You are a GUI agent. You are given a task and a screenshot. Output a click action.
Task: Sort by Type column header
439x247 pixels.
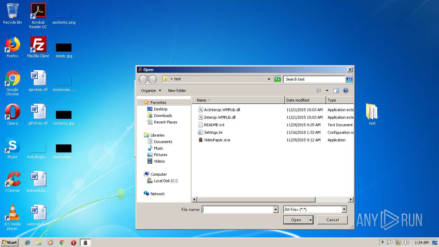[340, 100]
